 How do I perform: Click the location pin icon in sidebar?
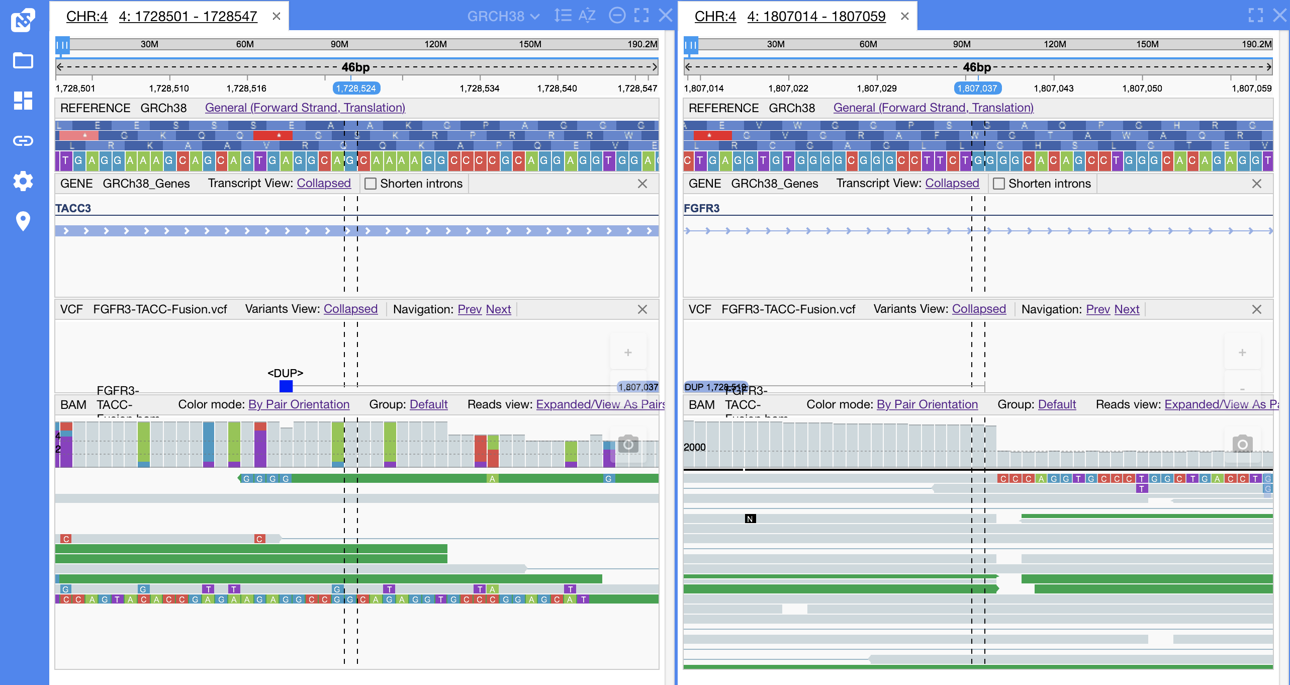(x=23, y=221)
